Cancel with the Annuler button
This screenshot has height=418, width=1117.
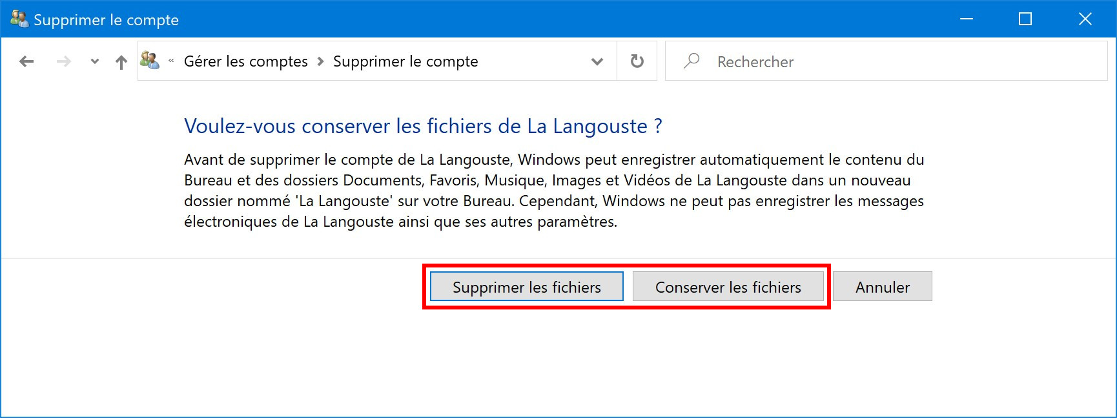pyautogui.click(x=883, y=286)
